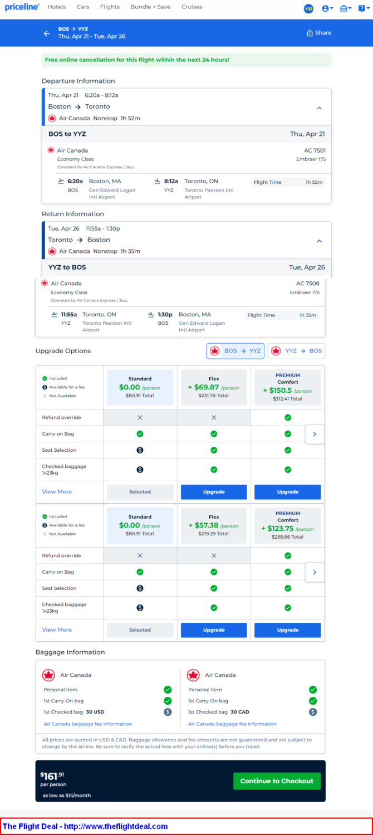Click the landing icon next to 8:12a
This screenshot has width=373, height=835.
pos(158,182)
